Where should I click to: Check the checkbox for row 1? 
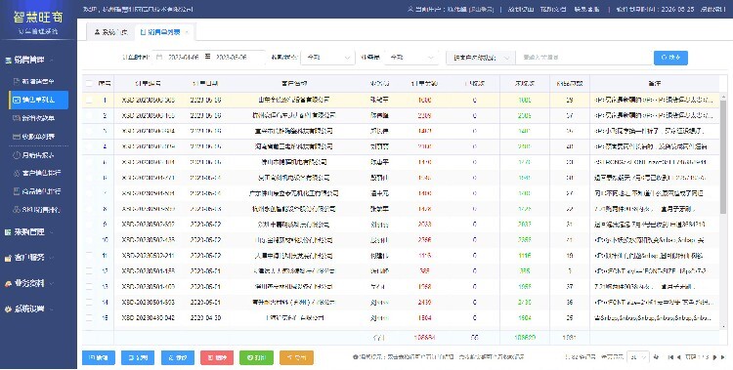point(89,100)
